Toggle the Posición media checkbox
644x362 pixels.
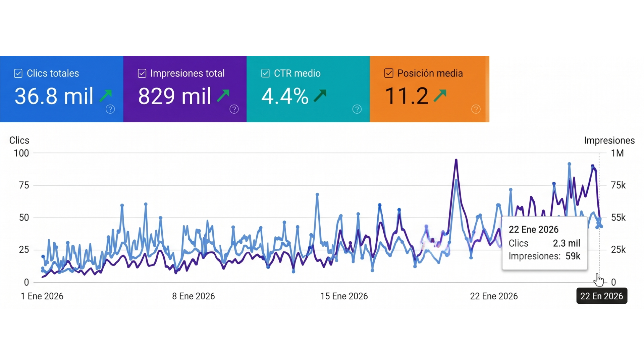pyautogui.click(x=389, y=73)
